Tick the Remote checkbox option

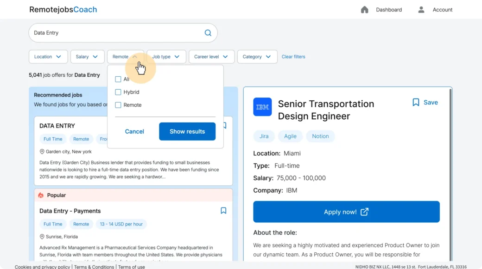(118, 105)
